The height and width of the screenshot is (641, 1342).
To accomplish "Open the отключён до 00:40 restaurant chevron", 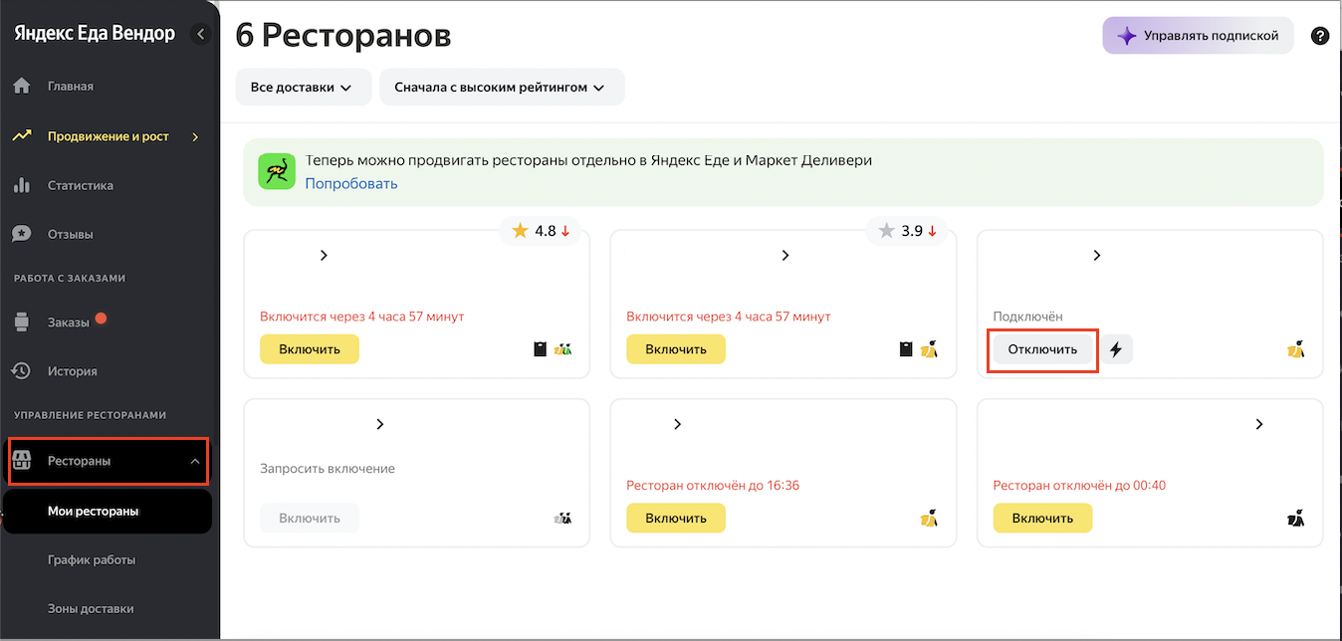I will [x=1258, y=424].
